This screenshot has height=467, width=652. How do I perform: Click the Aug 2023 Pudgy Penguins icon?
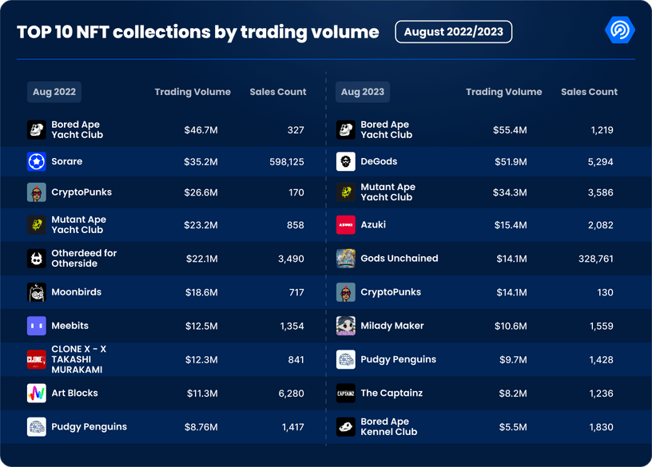[346, 359]
